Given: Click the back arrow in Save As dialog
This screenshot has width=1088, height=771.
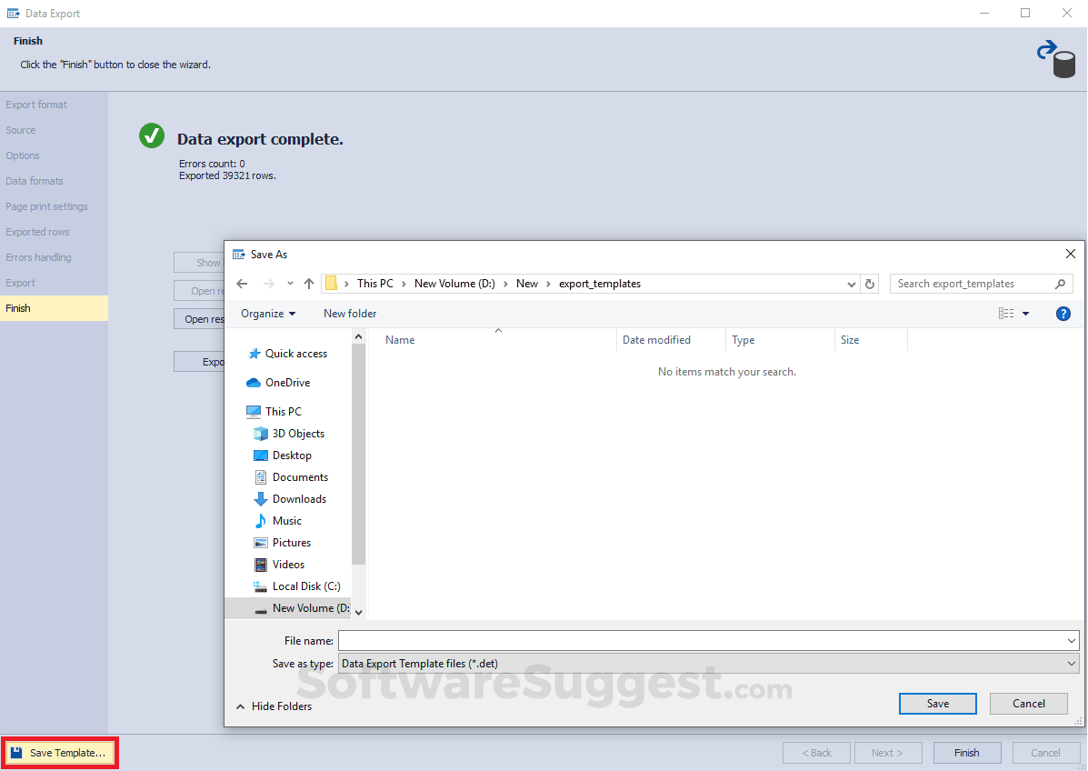Looking at the screenshot, I should 242,284.
